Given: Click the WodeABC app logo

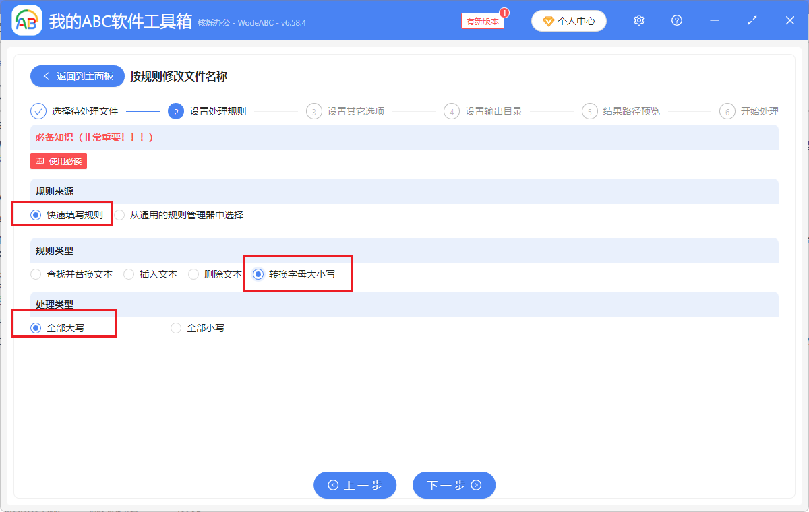Looking at the screenshot, I should tap(26, 20).
